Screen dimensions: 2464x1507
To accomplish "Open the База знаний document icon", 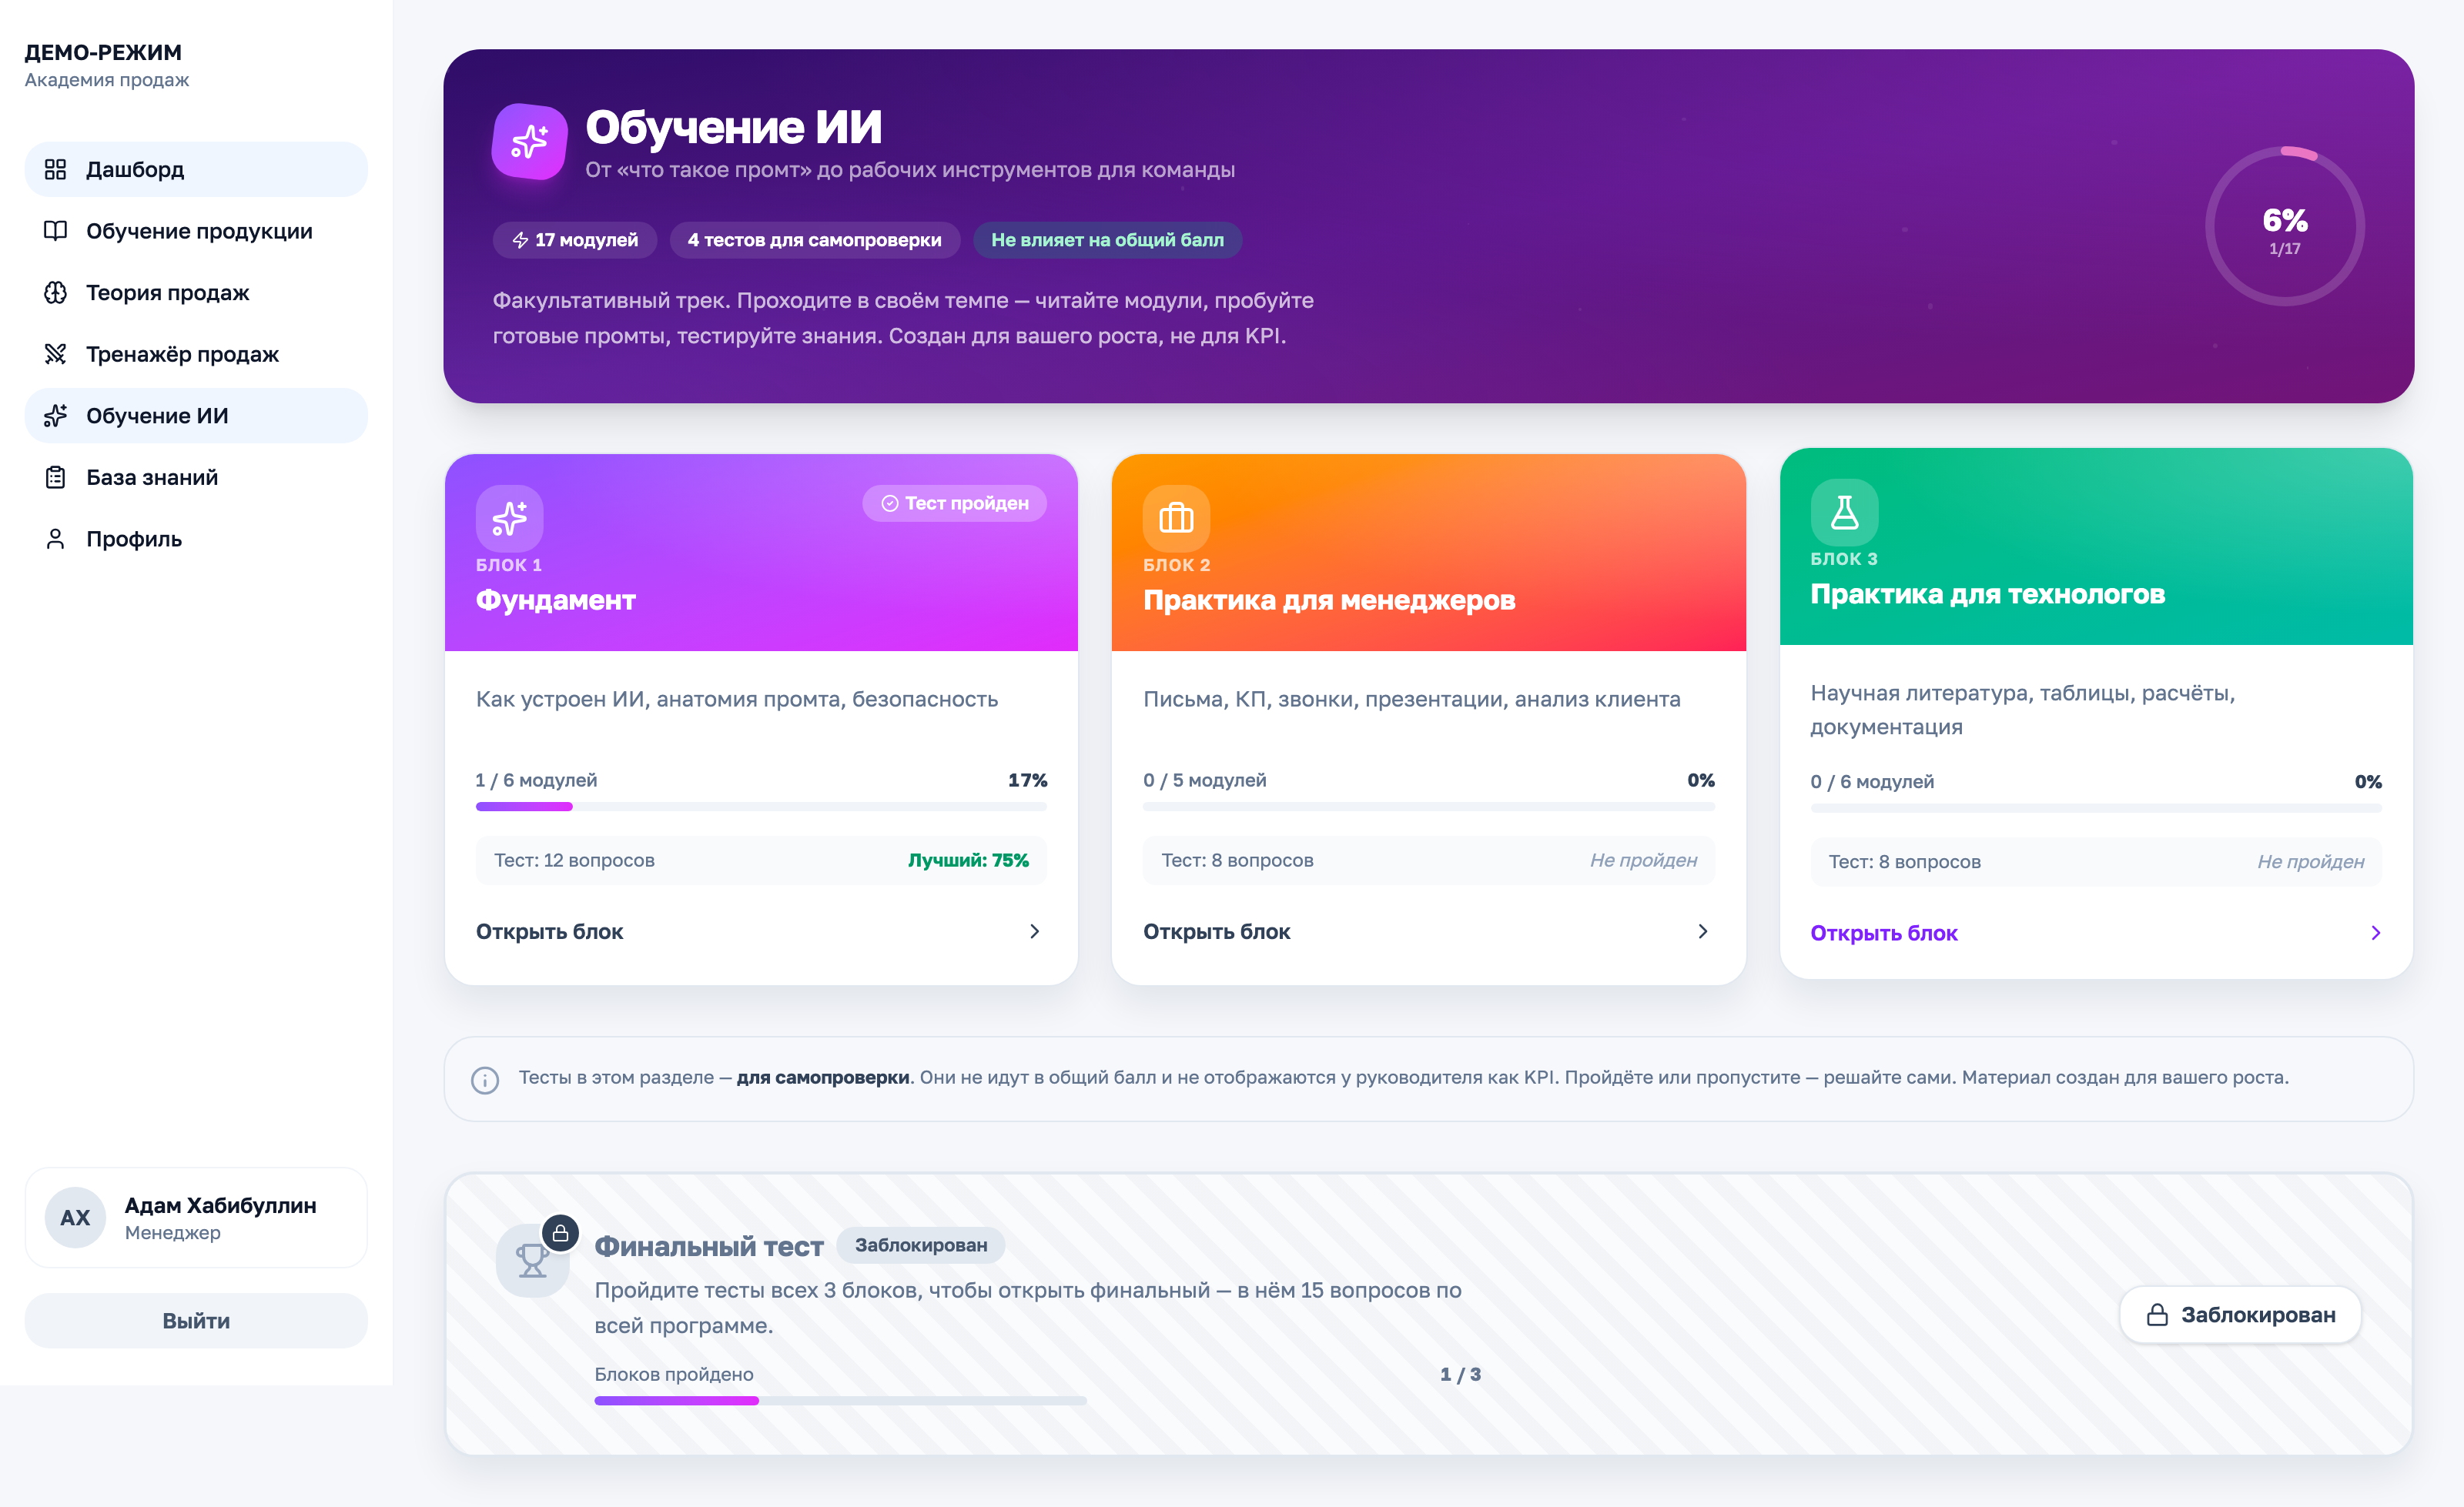I will pyautogui.click(x=56, y=476).
